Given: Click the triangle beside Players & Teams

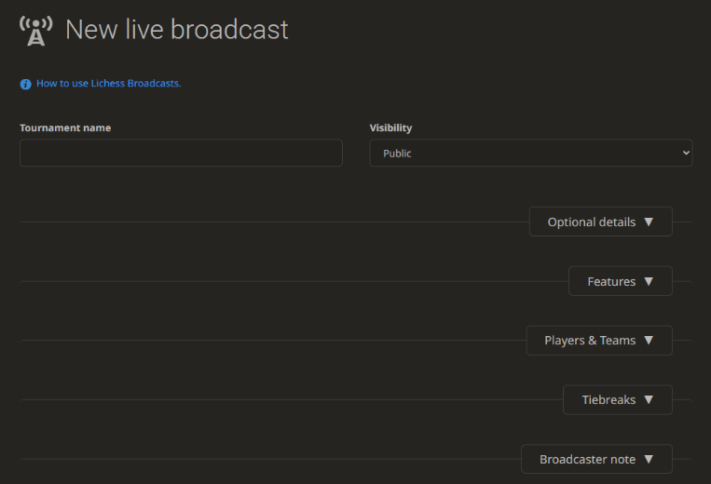Looking at the screenshot, I should pos(649,341).
